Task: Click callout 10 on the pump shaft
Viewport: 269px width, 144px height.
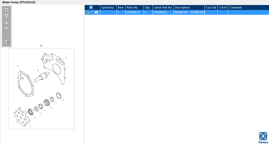Action: click(x=38, y=70)
